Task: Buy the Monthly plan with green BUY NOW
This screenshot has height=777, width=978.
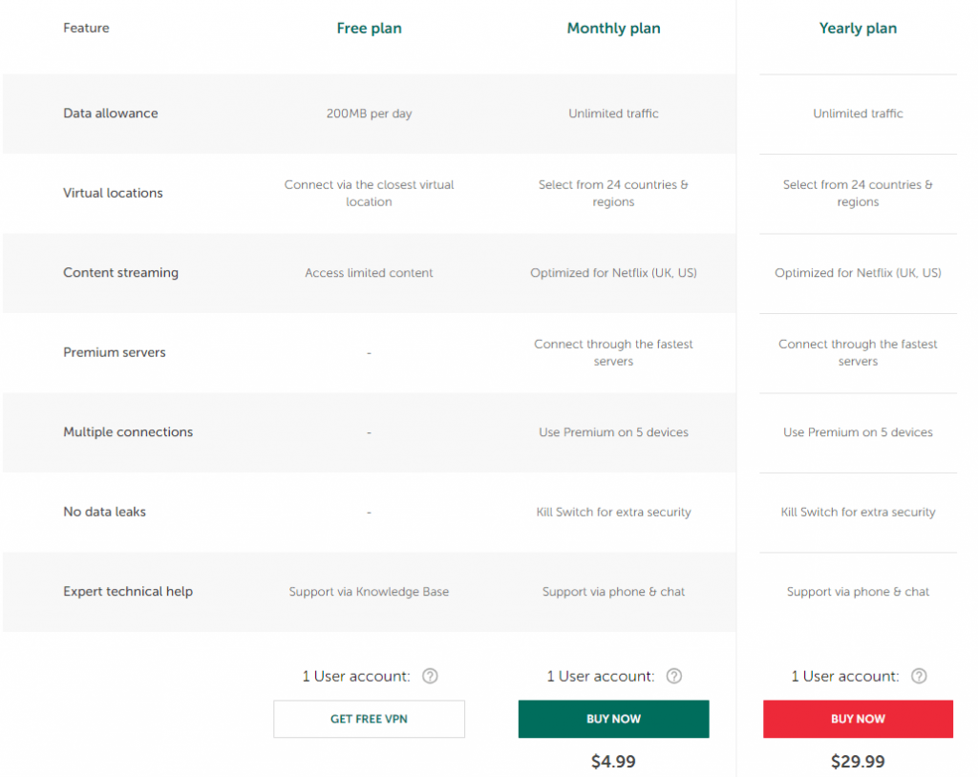Action: (614, 719)
